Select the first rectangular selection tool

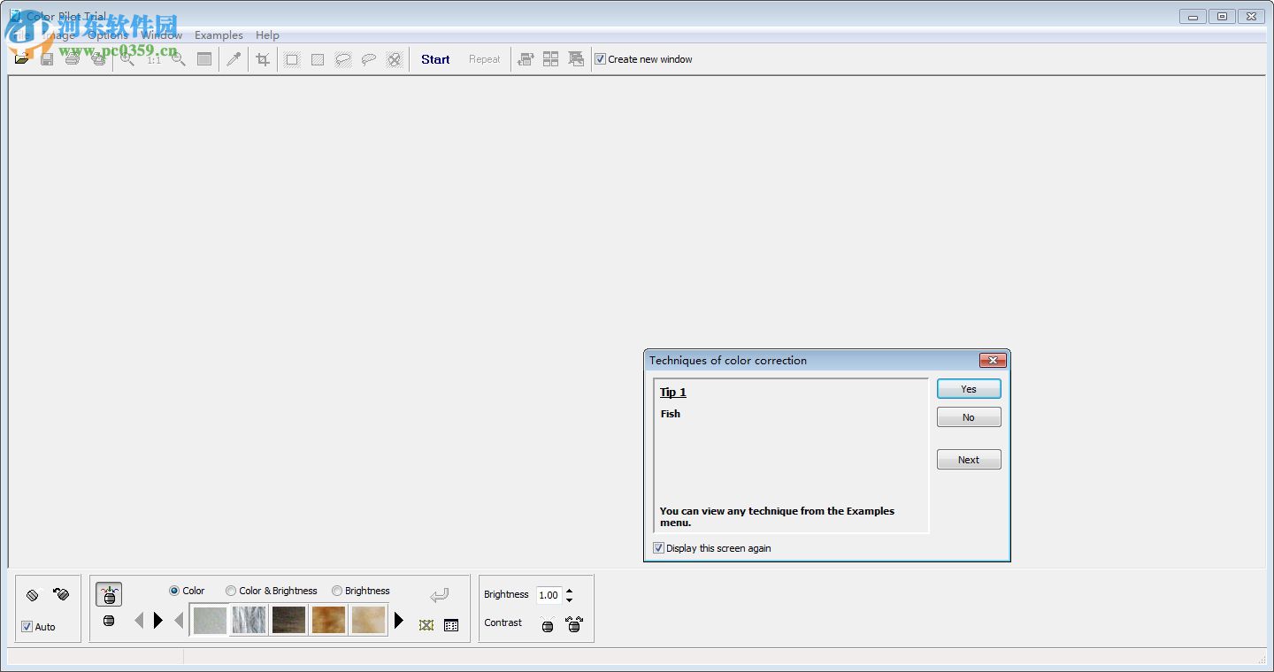tap(292, 59)
